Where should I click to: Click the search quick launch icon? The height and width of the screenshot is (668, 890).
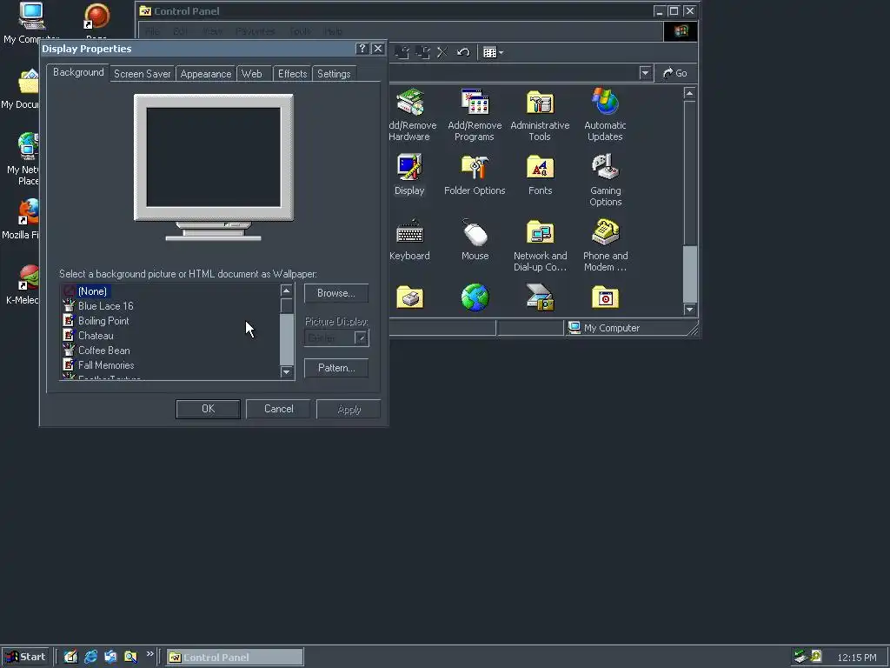tap(130, 658)
